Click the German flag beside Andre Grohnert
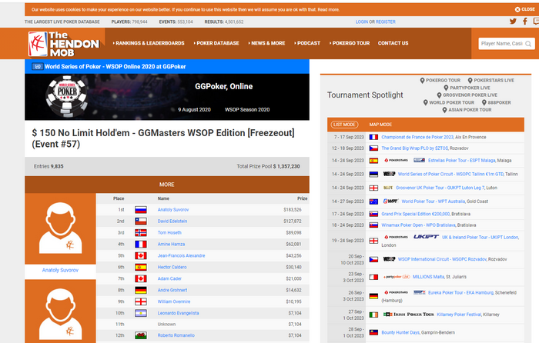Image resolution: width=539 pixels, height=343 pixels. [141, 290]
